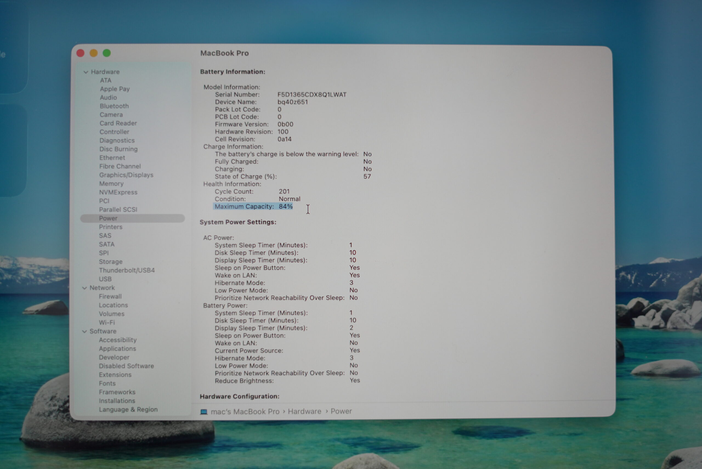Click the System Power Settings heading
The image size is (702, 469).
[238, 222]
